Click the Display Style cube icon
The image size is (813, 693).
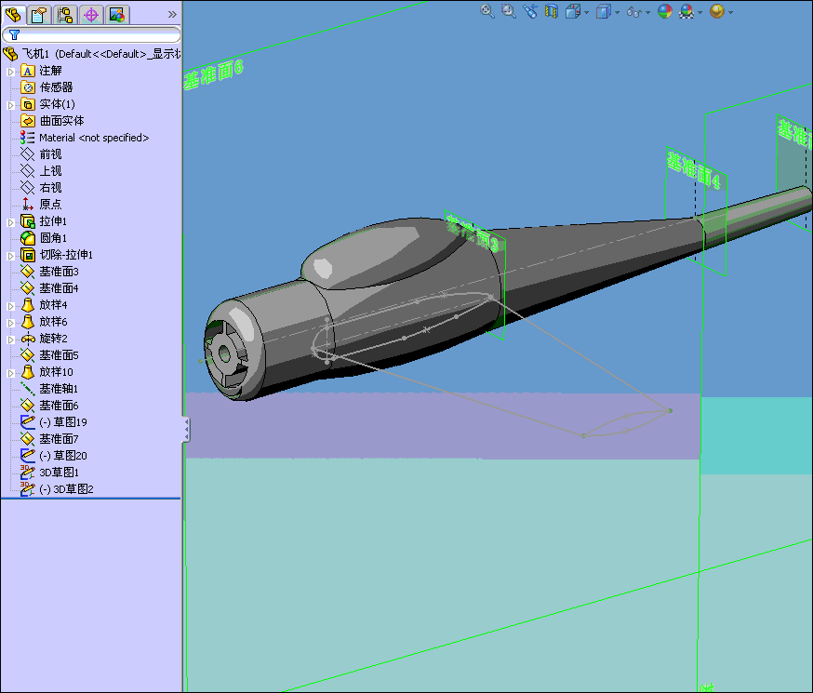point(604,11)
